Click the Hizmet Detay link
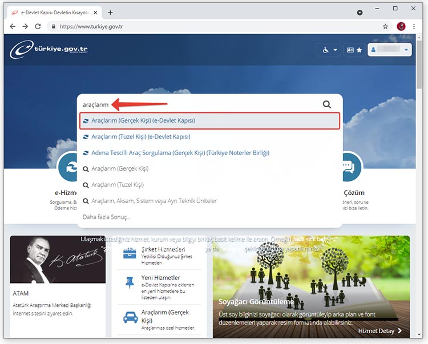Screen dimensions: 428x344 point(380,331)
